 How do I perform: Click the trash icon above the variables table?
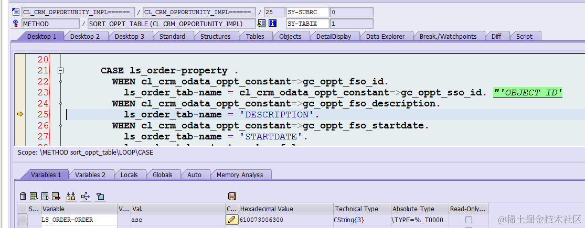coord(23,197)
